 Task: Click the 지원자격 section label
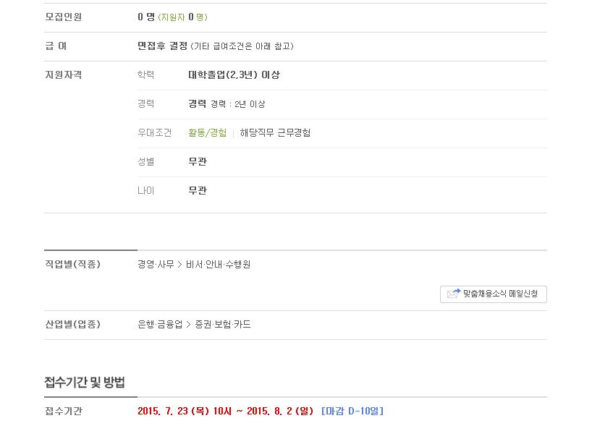[x=64, y=74]
